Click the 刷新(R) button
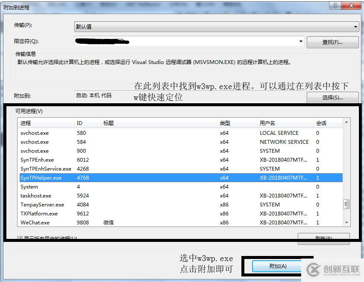 pyautogui.click(x=323, y=239)
